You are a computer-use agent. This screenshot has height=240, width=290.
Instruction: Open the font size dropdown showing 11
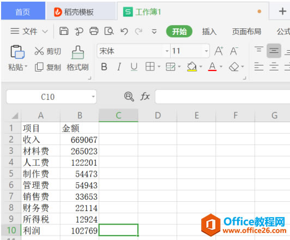point(207,51)
